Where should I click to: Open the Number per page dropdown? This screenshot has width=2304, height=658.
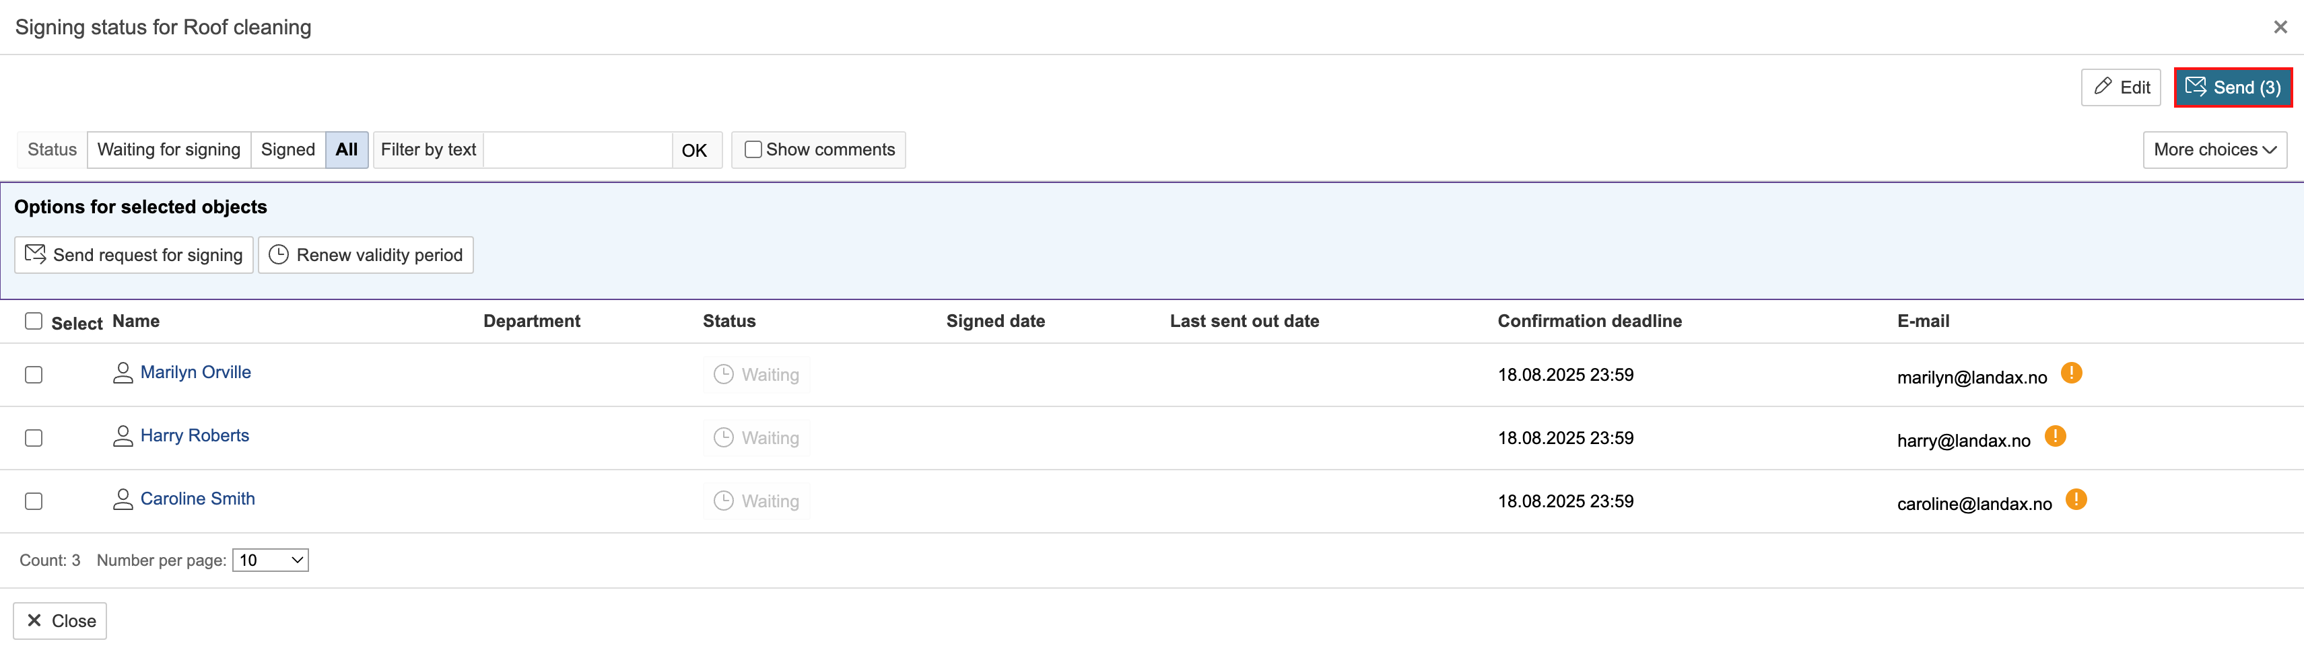point(270,560)
